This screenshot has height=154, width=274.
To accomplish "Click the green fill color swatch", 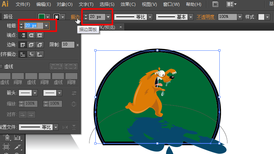I will (x=41, y=17).
